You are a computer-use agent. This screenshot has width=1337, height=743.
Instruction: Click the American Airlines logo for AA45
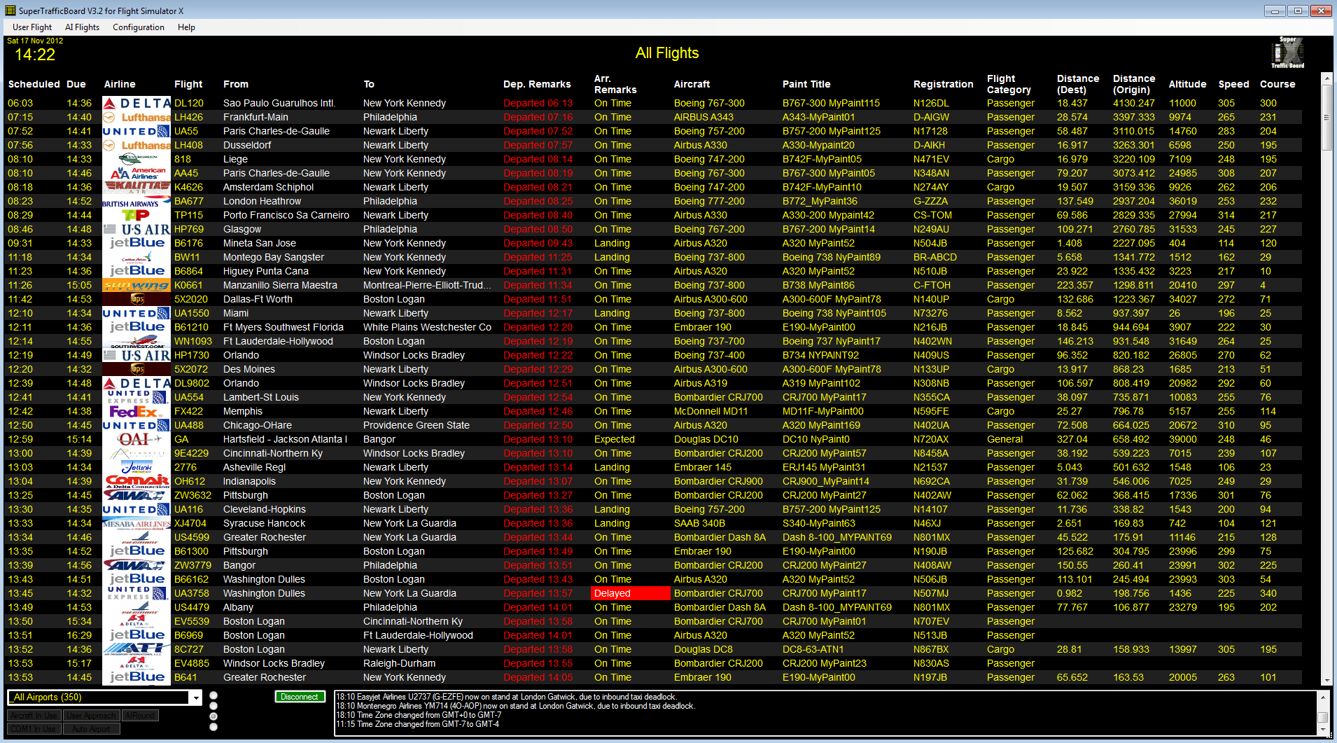tap(136, 173)
